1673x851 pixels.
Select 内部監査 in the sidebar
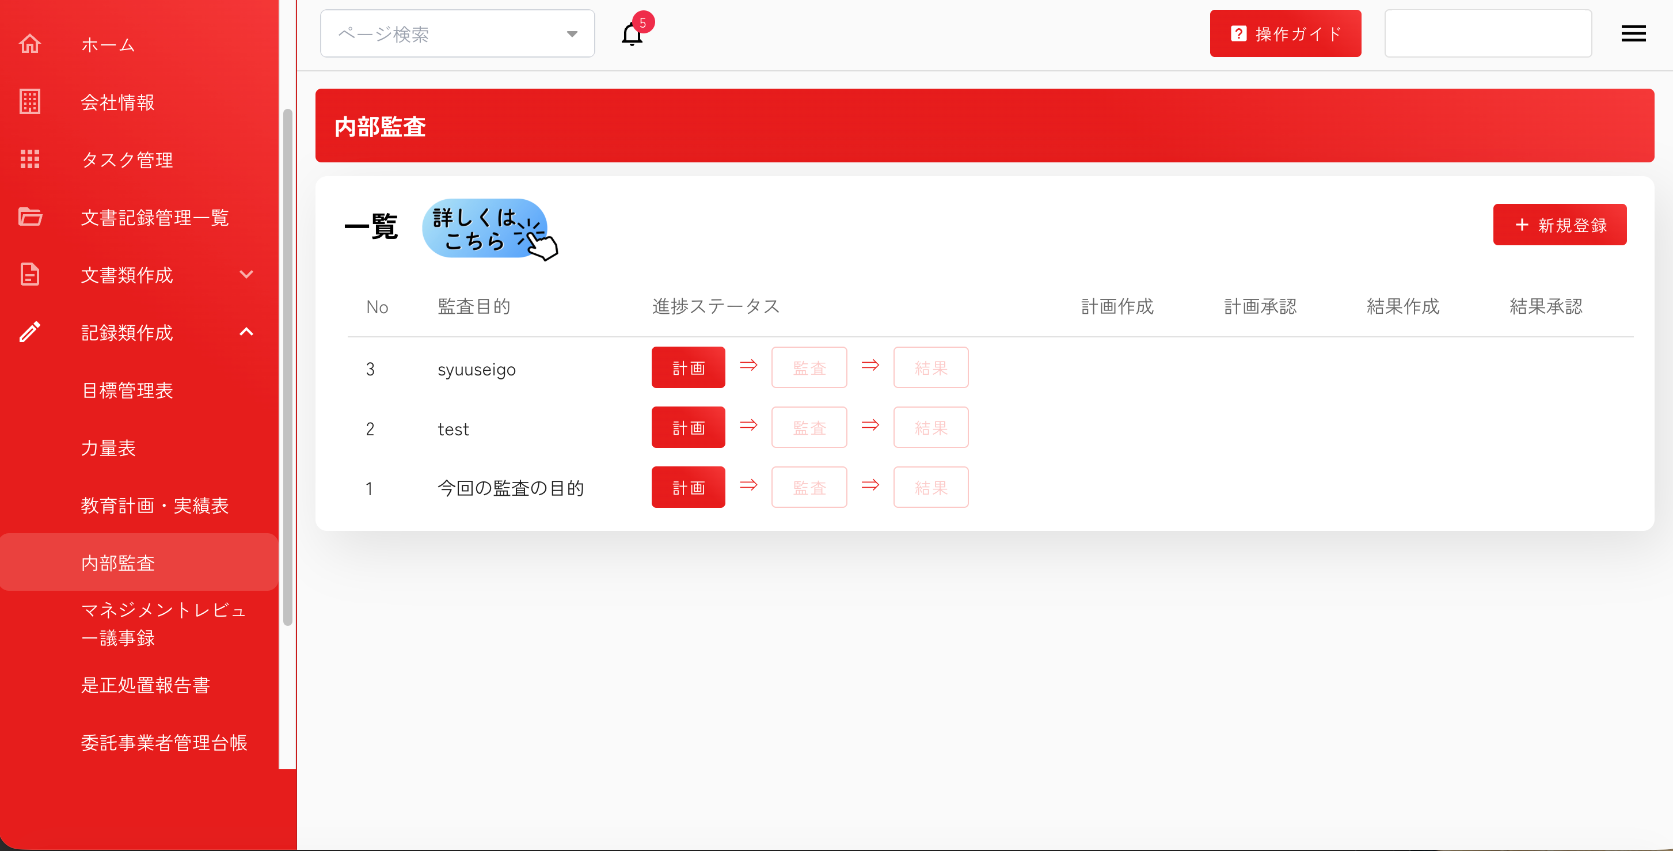pyautogui.click(x=139, y=562)
